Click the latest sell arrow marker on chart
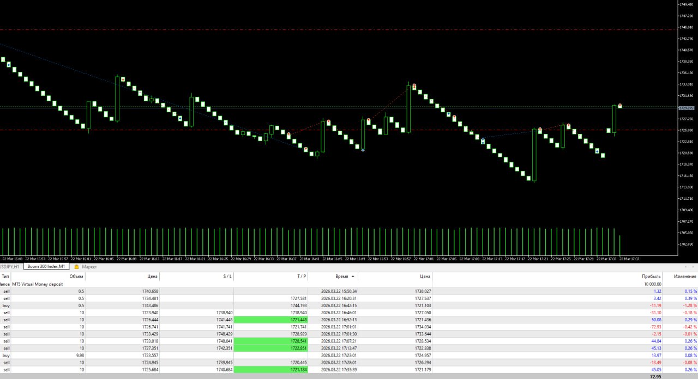 pyautogui.click(x=620, y=106)
